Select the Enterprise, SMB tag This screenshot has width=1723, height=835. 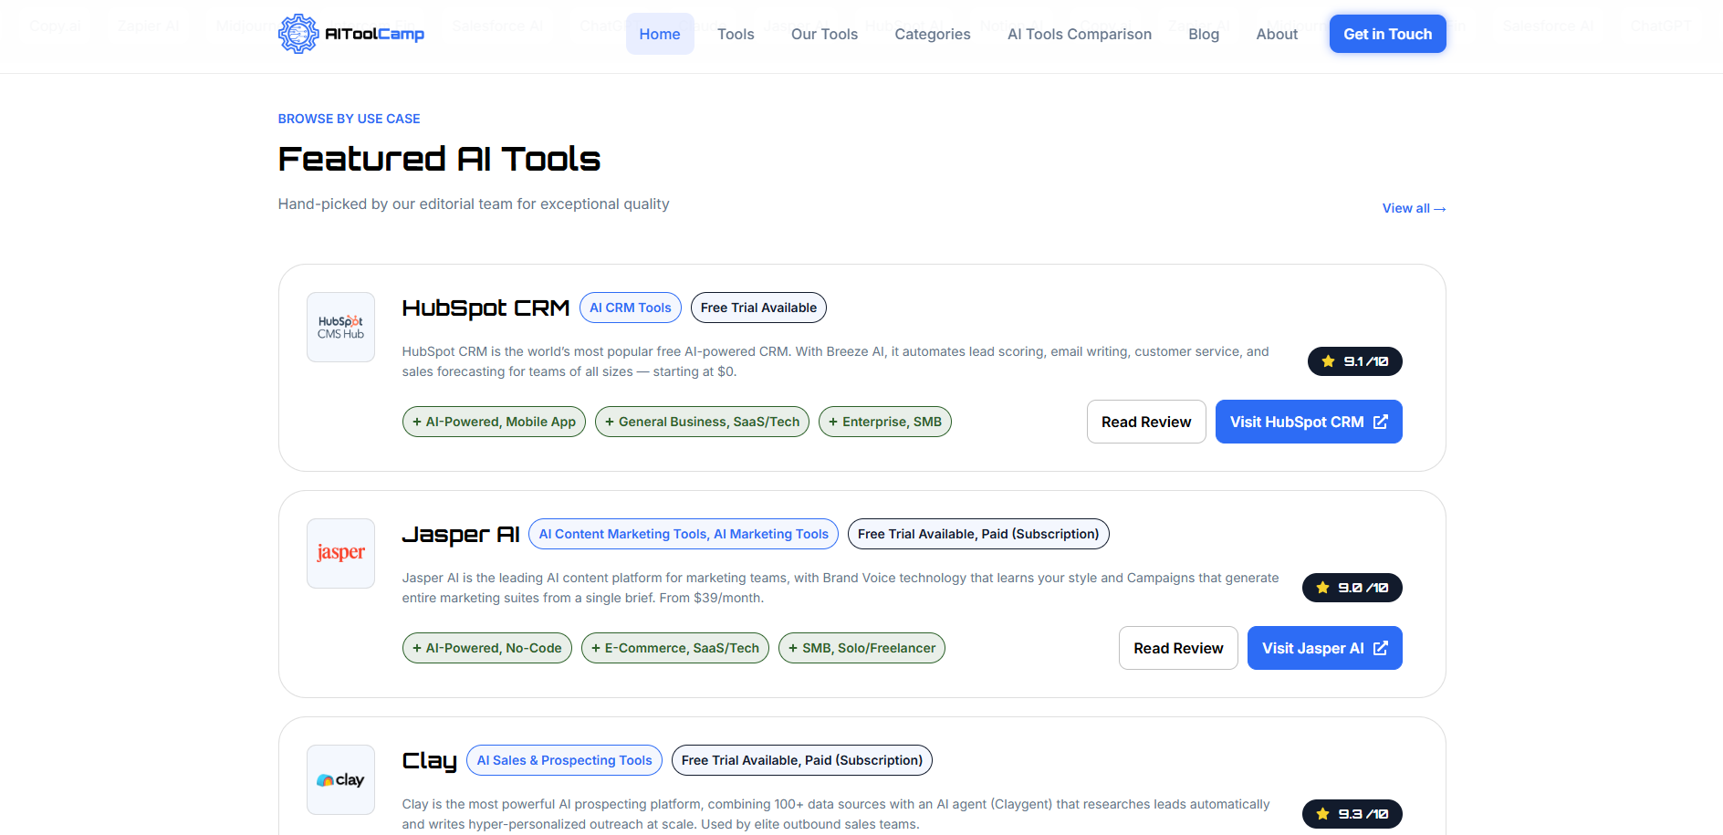click(885, 422)
